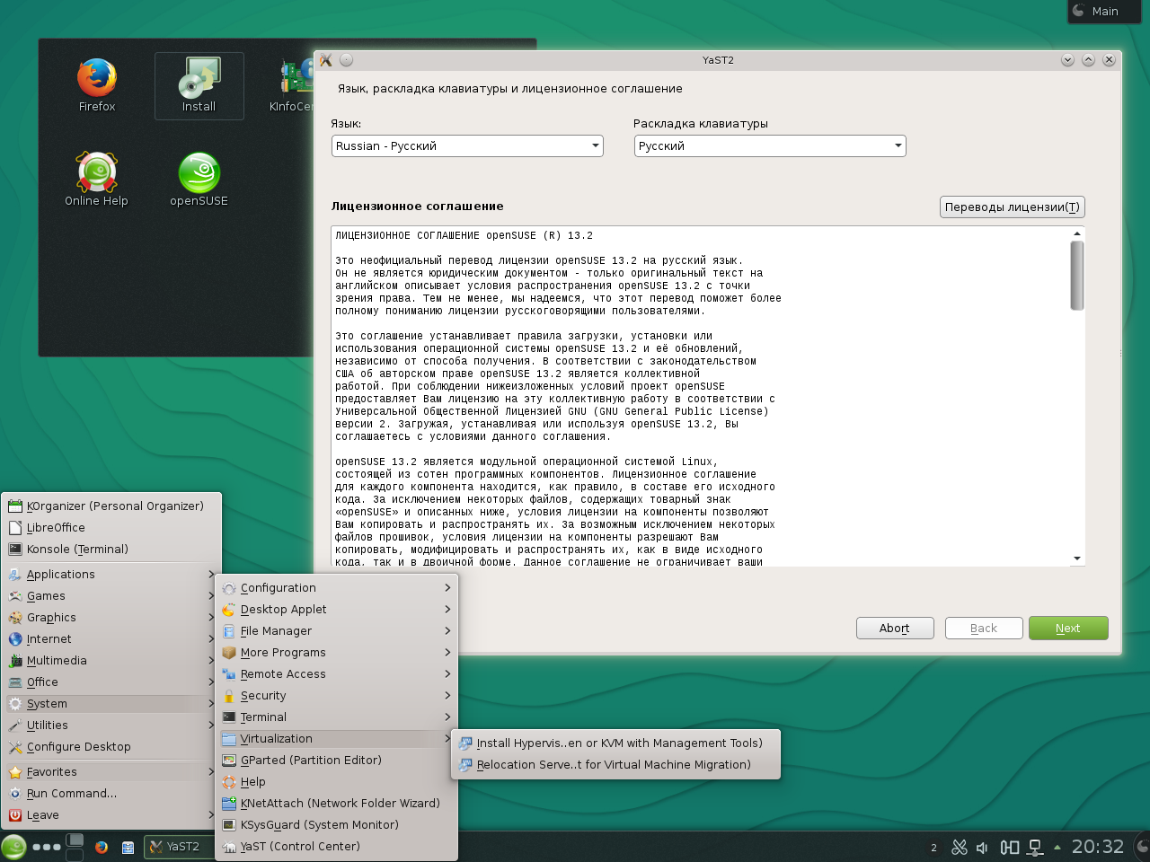This screenshot has width=1150, height=862.
Task: Open Переводы лицензии license translations
Action: click(1012, 207)
